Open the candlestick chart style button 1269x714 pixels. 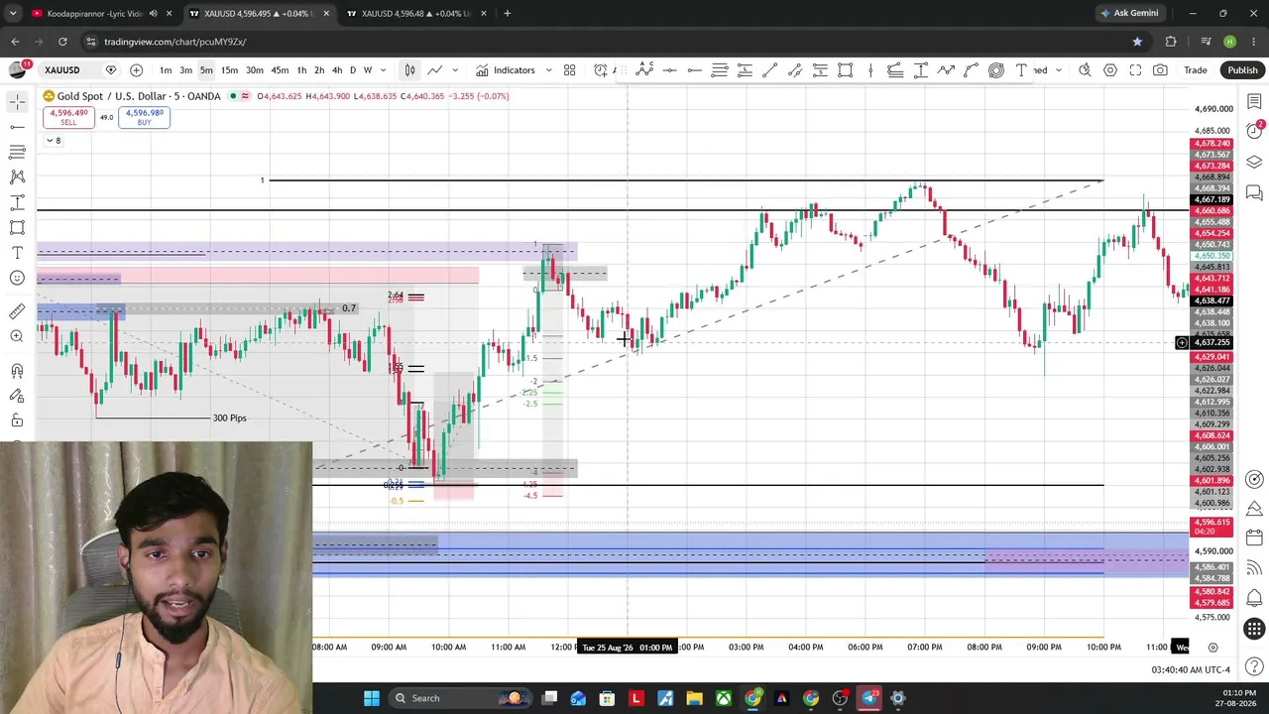click(x=409, y=70)
